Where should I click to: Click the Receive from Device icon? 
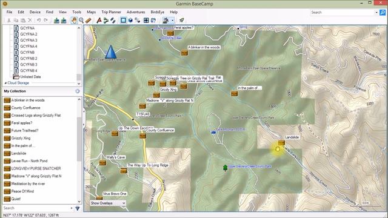coord(64,21)
